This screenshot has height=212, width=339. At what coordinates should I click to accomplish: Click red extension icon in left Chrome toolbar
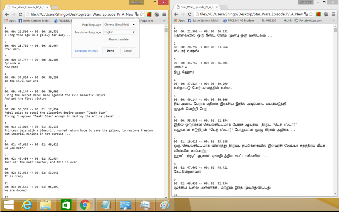coord(149,15)
